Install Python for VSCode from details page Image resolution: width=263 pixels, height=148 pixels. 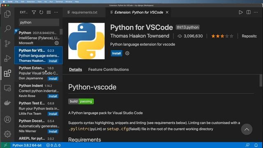pyautogui.click(x=116, y=53)
